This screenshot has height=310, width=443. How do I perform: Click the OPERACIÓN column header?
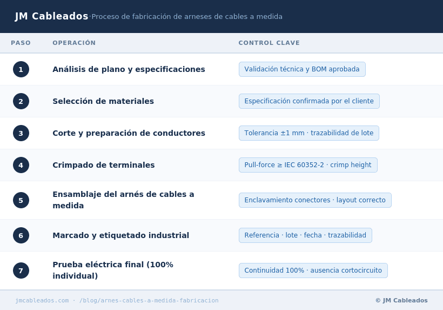(74, 43)
